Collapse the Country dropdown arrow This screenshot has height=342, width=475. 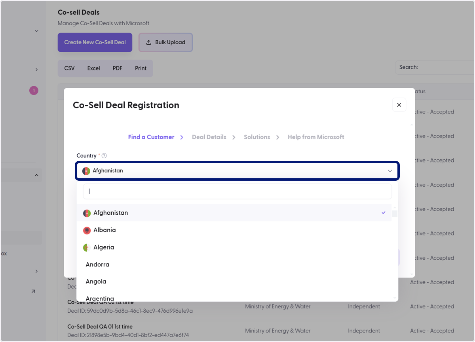(x=390, y=171)
